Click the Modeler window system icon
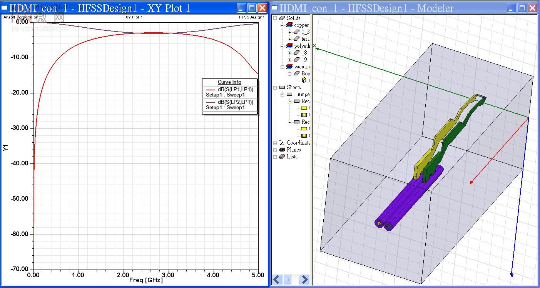 pyautogui.click(x=275, y=7)
